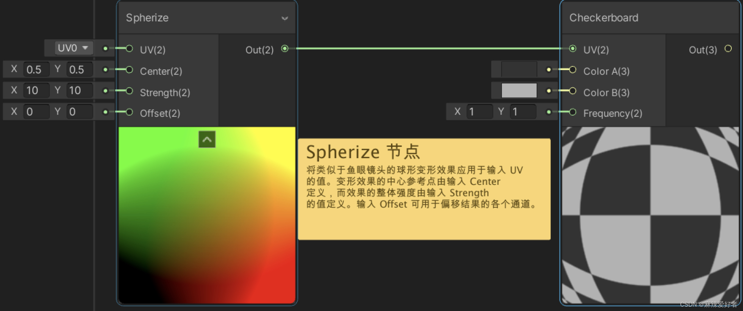Click the Frequency(2) label on Checkerboard
This screenshot has width=743, height=311.
(613, 113)
